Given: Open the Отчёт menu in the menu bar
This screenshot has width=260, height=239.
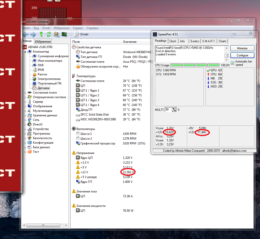Looking at the screenshot, I should (46, 28).
